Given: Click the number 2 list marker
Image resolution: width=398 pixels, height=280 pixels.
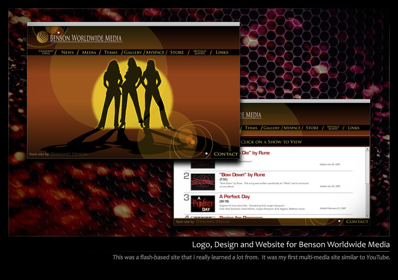Looking at the screenshot, I should click(x=186, y=176).
